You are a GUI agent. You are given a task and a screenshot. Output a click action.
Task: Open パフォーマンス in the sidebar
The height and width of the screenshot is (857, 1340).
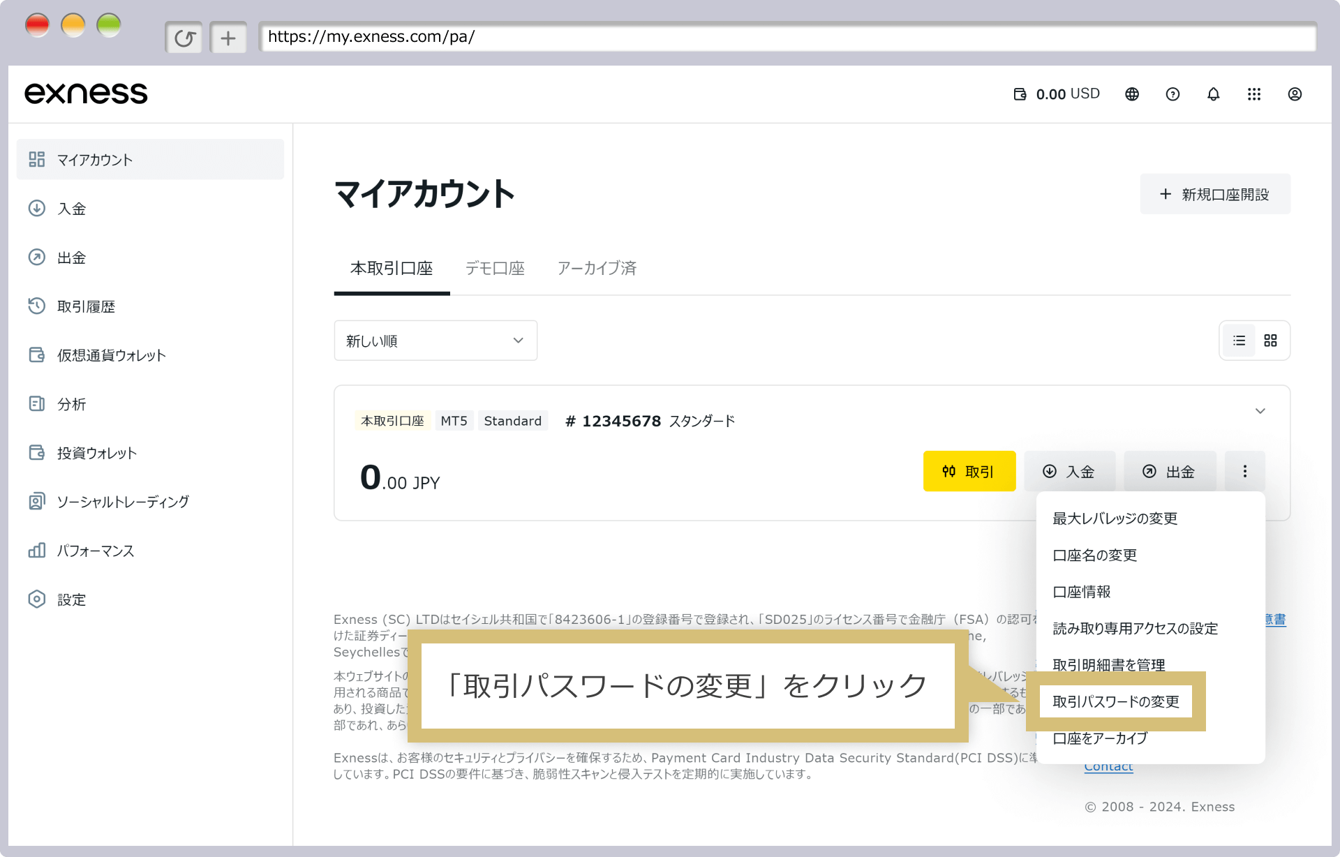coord(150,550)
